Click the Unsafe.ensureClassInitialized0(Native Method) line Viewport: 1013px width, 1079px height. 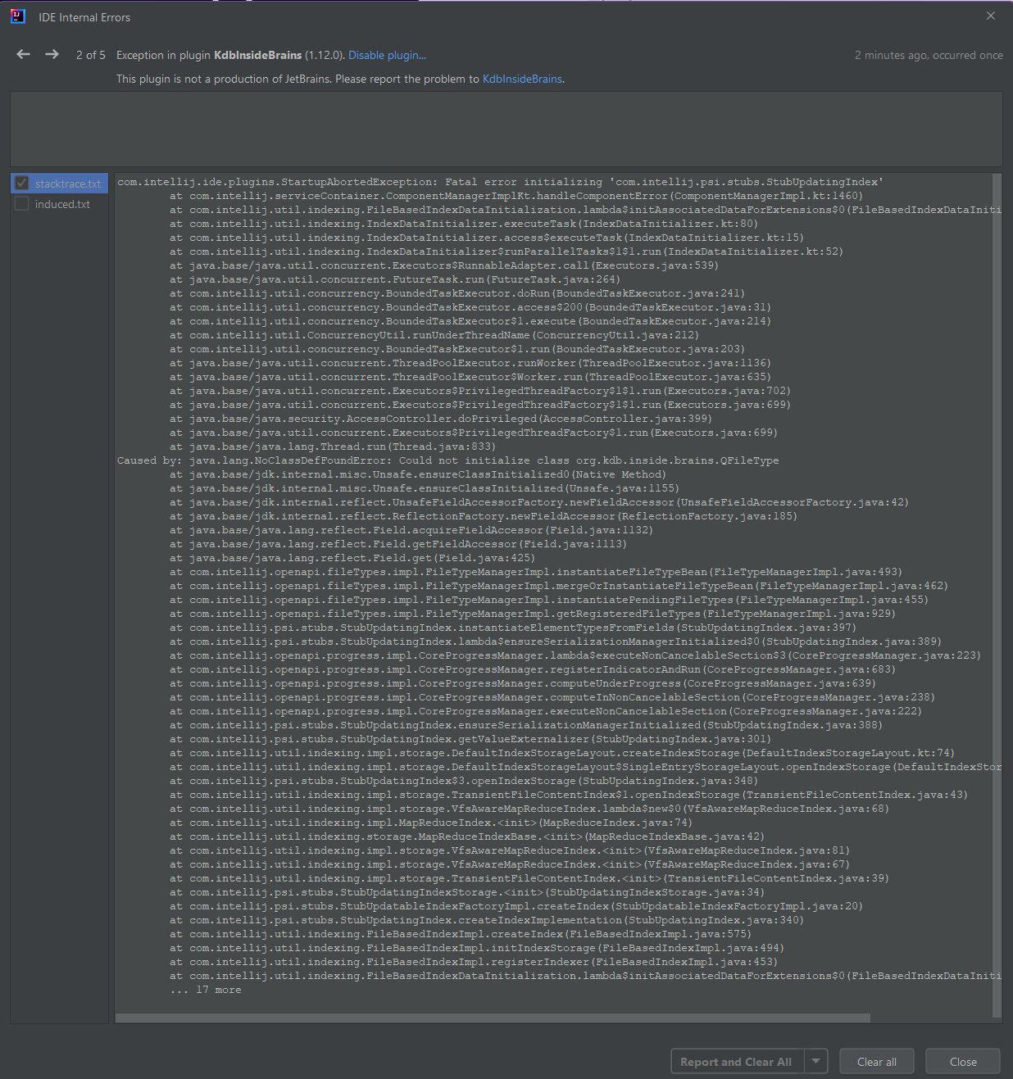[418, 474]
